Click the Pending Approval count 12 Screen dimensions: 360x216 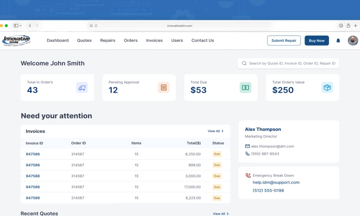tap(113, 90)
